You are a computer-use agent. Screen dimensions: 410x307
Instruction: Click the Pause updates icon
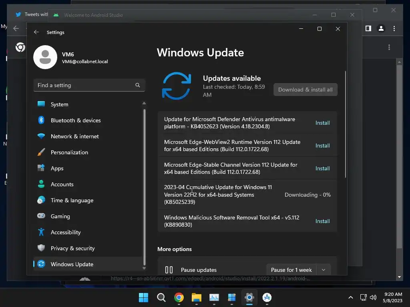tap(169, 270)
